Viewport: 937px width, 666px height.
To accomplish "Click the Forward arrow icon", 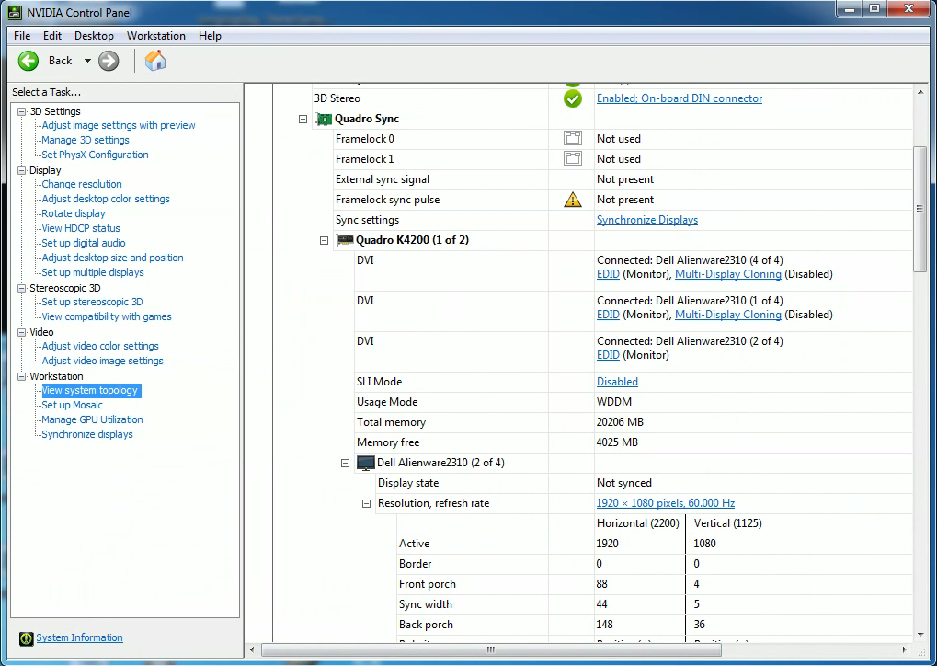I will click(109, 61).
